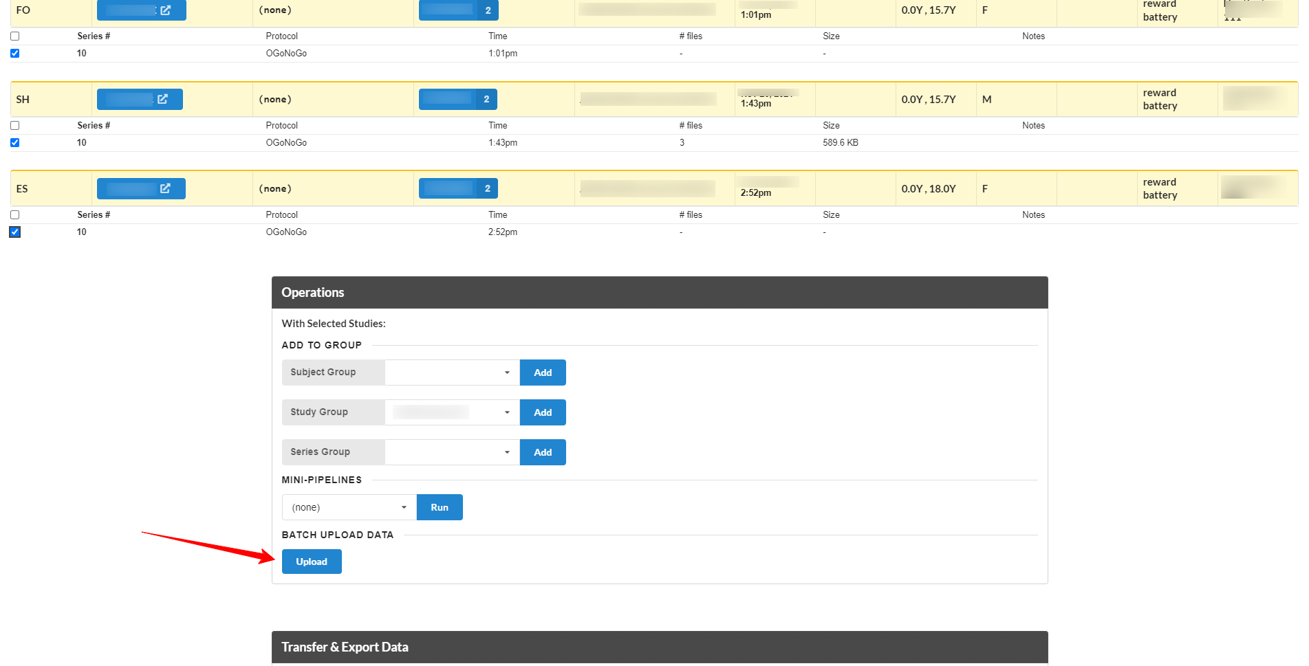Uncheck series 10 checkbox at 1:01pm
The image size is (1309, 666).
click(x=15, y=54)
